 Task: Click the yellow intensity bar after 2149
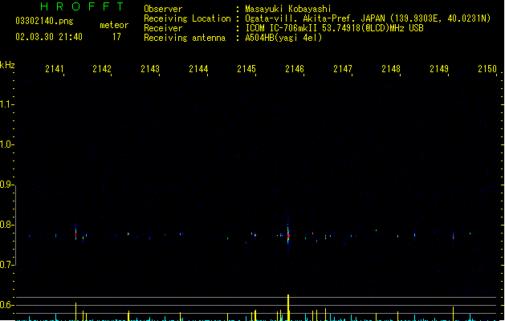coord(453,313)
